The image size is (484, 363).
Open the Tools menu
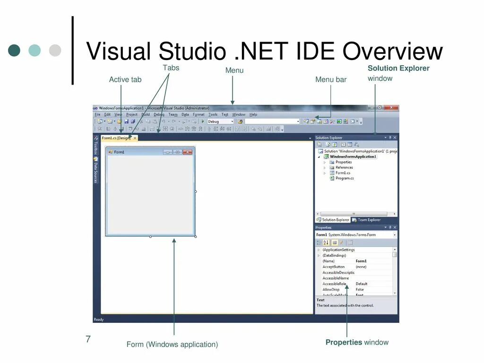213,114
